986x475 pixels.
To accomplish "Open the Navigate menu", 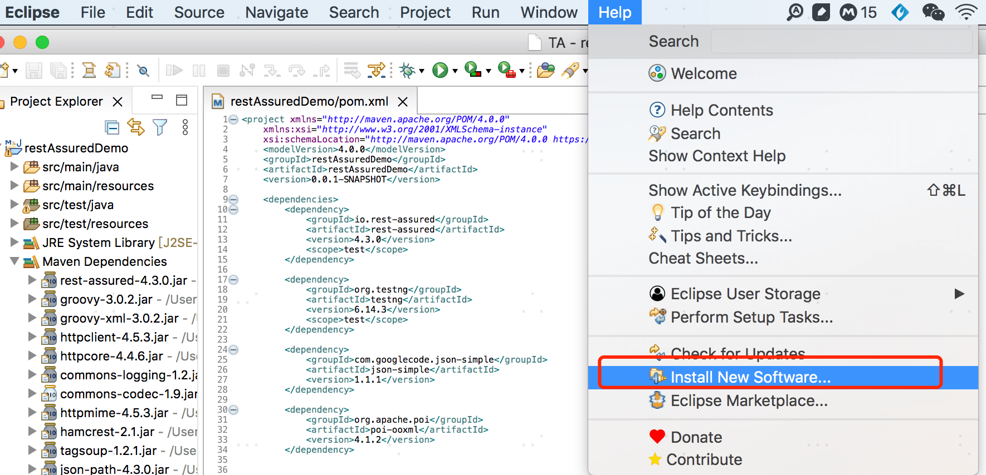I will coord(277,12).
